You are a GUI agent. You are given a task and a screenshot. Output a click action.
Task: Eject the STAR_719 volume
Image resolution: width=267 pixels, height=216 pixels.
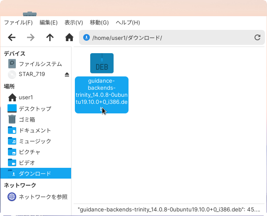(67, 74)
